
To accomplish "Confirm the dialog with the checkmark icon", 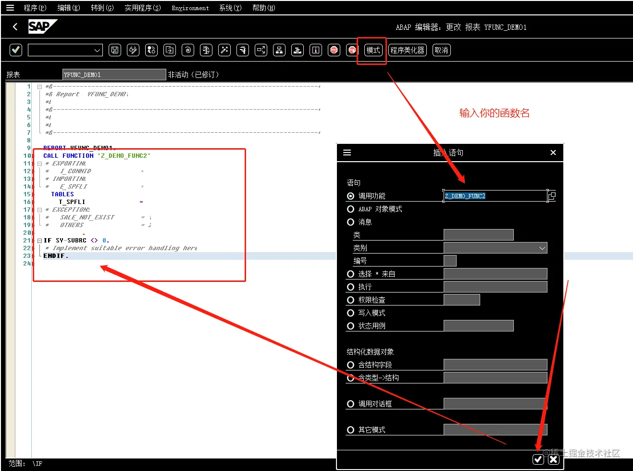I will [538, 459].
